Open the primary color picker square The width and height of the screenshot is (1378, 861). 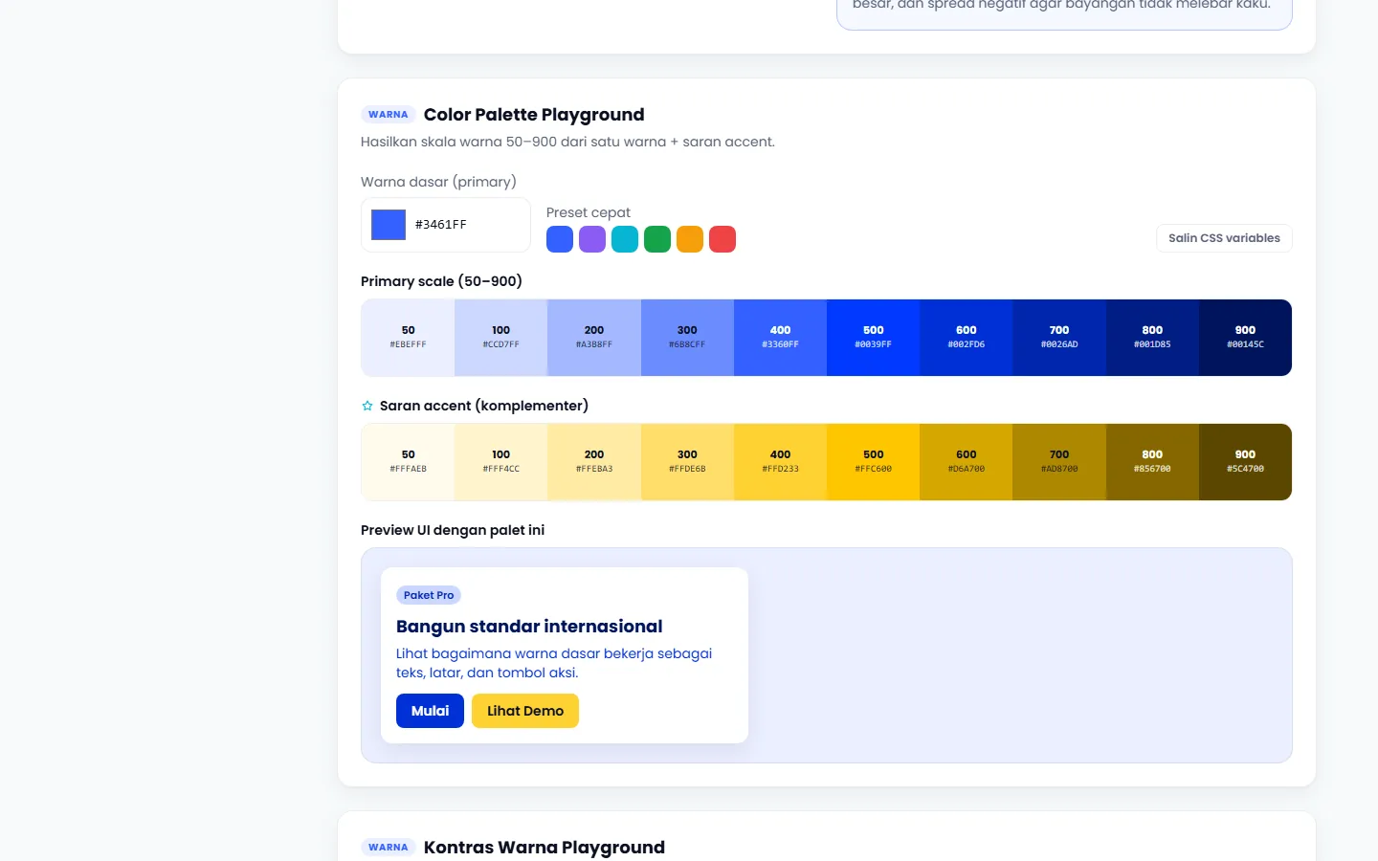tap(389, 225)
